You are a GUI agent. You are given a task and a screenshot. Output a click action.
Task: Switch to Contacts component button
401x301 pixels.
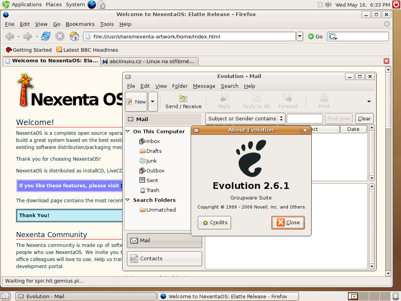coord(164,259)
